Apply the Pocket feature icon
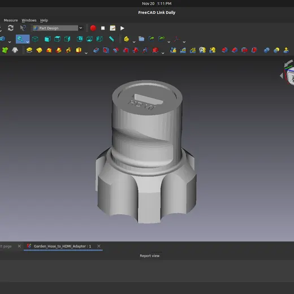 pos(96,50)
